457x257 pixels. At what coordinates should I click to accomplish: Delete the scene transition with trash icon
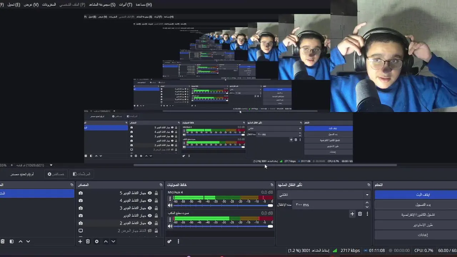(x=360, y=214)
